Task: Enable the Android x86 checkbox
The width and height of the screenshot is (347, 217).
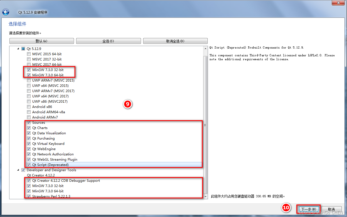Action: (29, 107)
